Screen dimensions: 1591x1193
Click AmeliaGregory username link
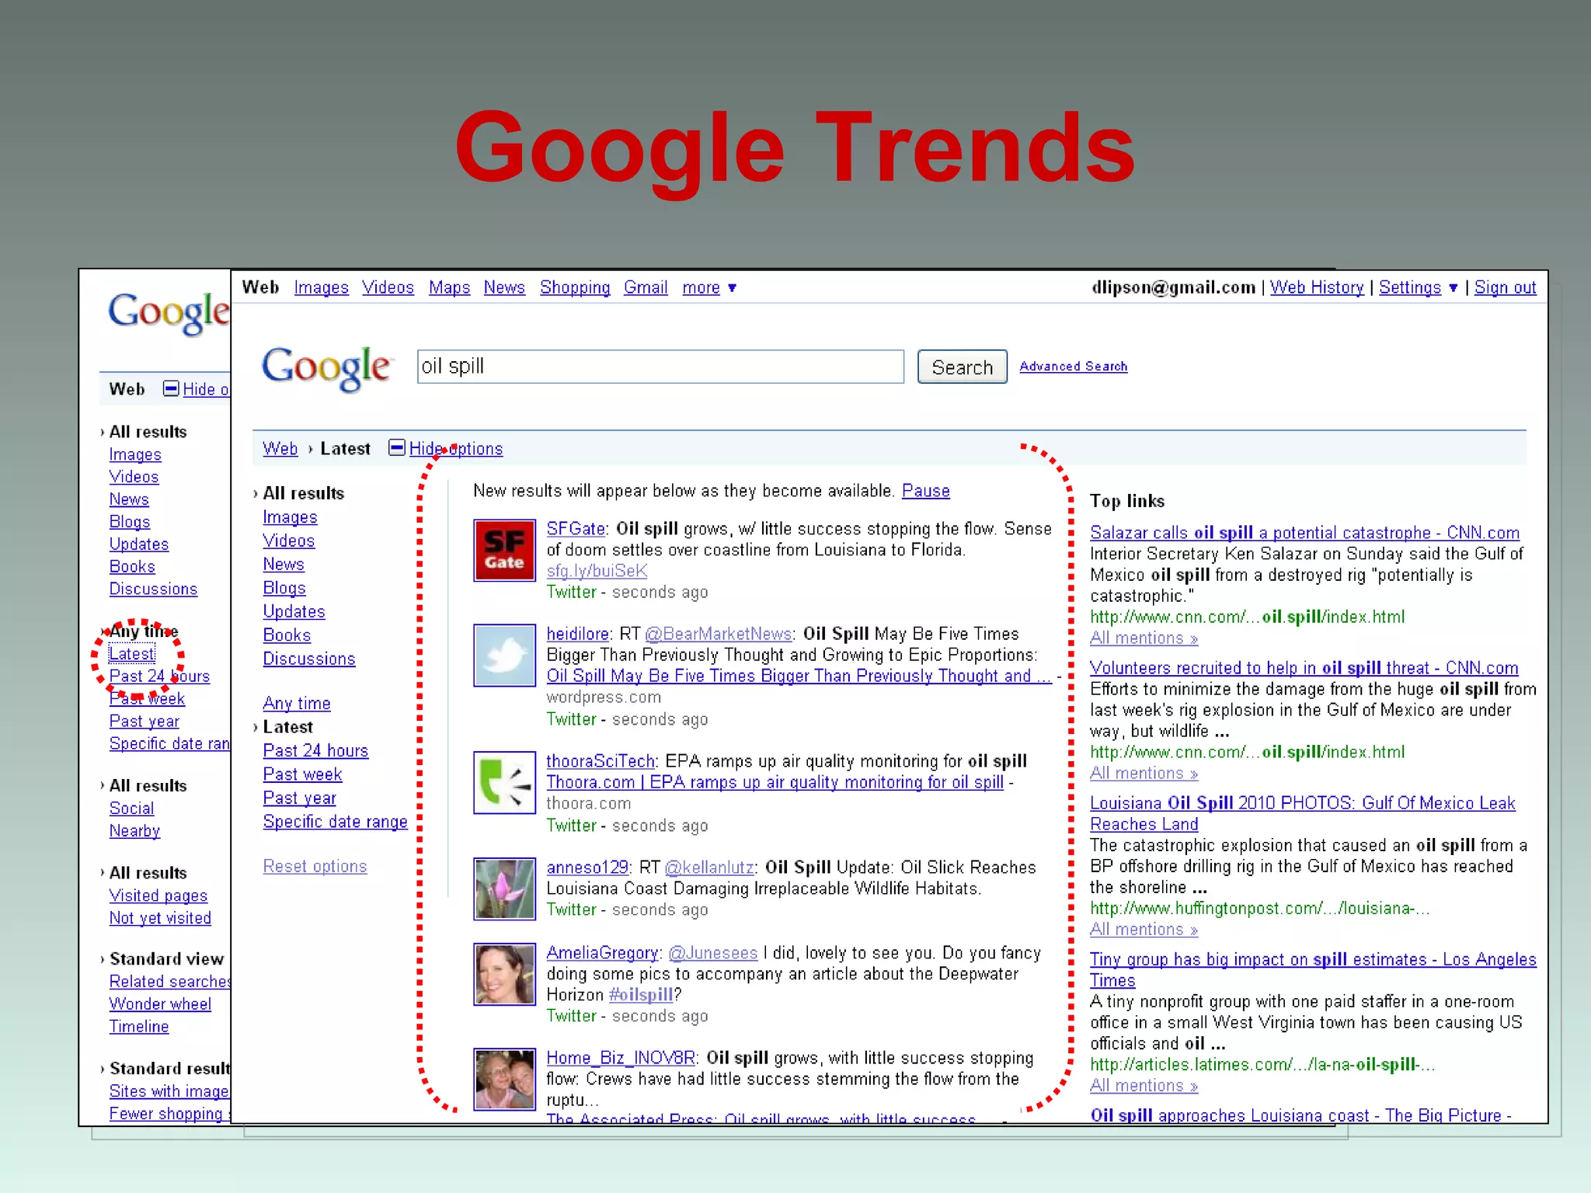602,953
